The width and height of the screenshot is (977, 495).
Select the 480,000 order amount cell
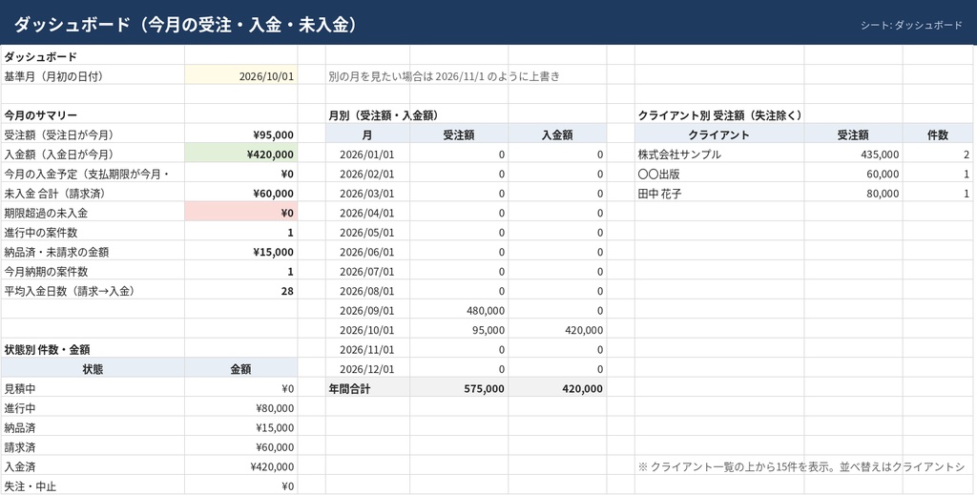pyautogui.click(x=459, y=311)
